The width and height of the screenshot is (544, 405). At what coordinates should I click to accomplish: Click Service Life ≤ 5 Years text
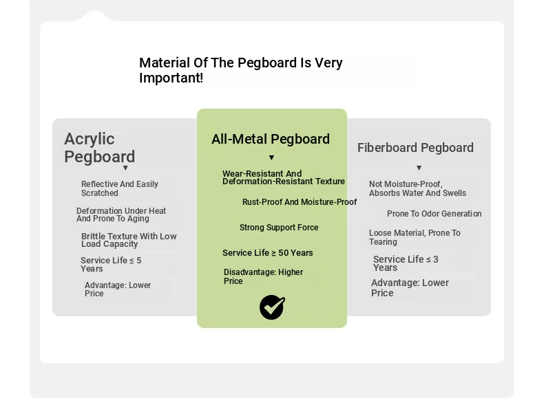pyautogui.click(x=111, y=264)
